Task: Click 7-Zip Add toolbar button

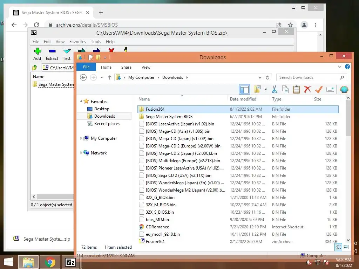Action: click(37, 54)
